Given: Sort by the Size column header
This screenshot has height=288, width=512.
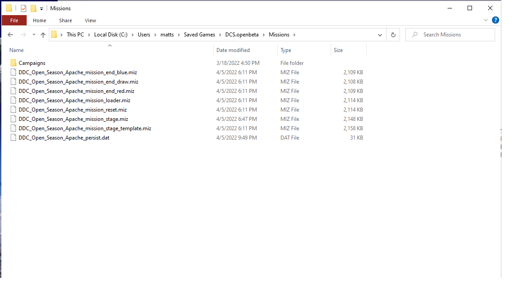Looking at the screenshot, I should coord(338,50).
